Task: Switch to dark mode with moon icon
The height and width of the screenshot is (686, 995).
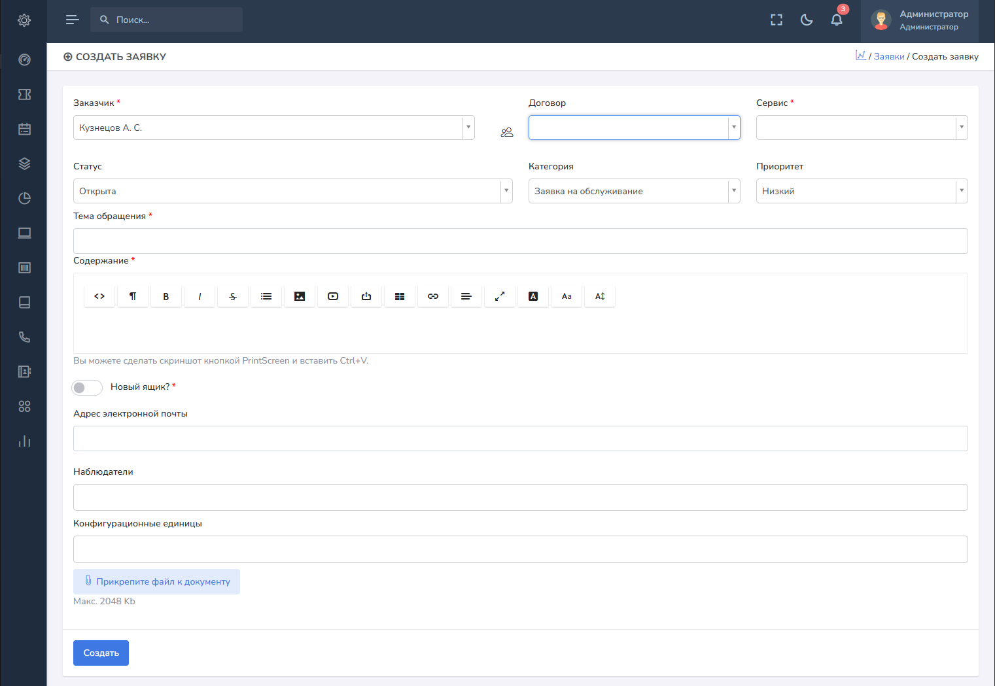Action: pos(807,20)
